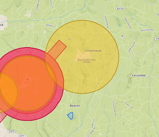Click the Combe Hill road label
The width and height of the screenshot is (159, 137).
pos(38,5)
